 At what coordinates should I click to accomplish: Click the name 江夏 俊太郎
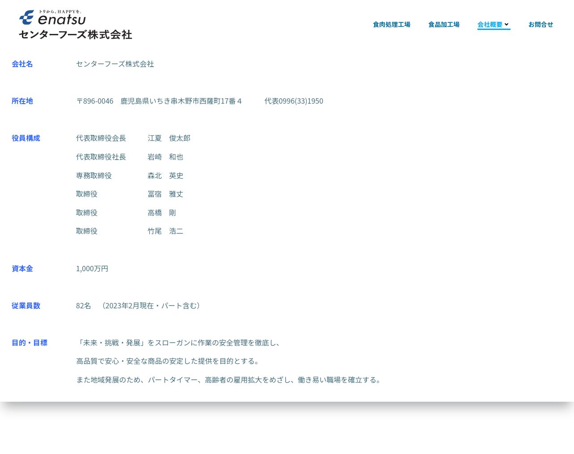pyautogui.click(x=169, y=138)
